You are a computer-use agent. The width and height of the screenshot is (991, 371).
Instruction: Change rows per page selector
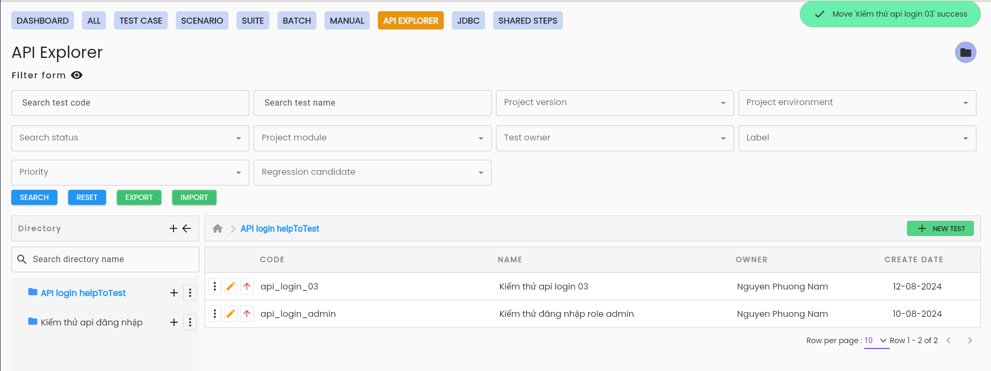876,341
